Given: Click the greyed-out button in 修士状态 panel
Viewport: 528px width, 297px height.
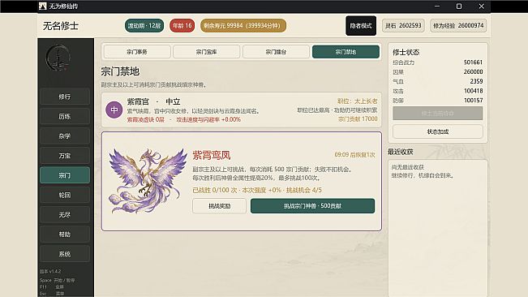Looking at the screenshot, I should 438,114.
